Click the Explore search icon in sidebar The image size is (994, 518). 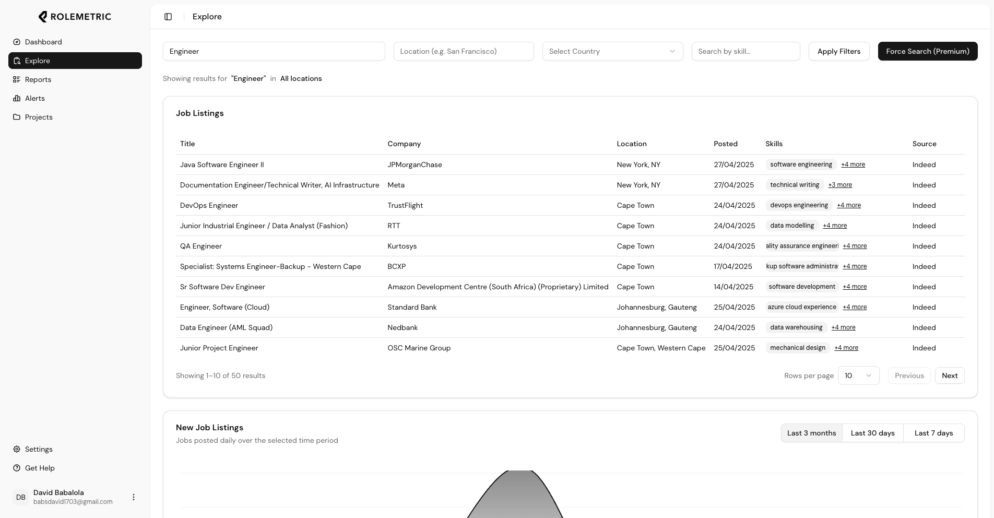click(17, 61)
